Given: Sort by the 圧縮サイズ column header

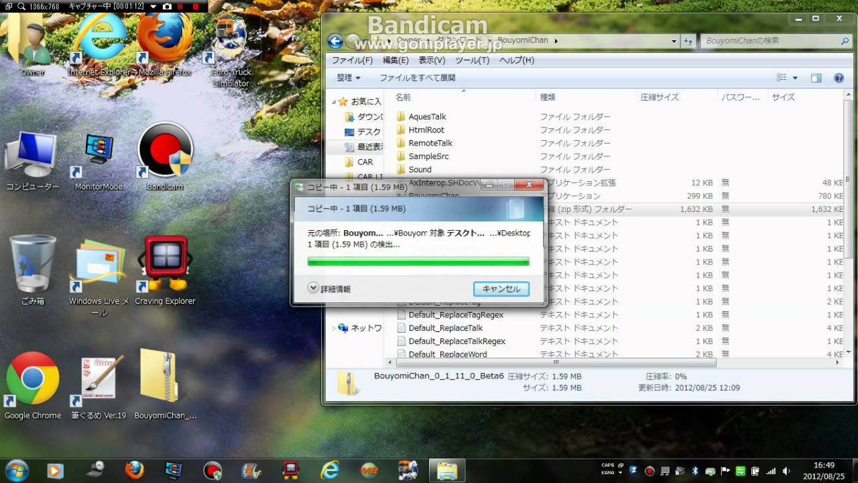Looking at the screenshot, I should coord(660,97).
